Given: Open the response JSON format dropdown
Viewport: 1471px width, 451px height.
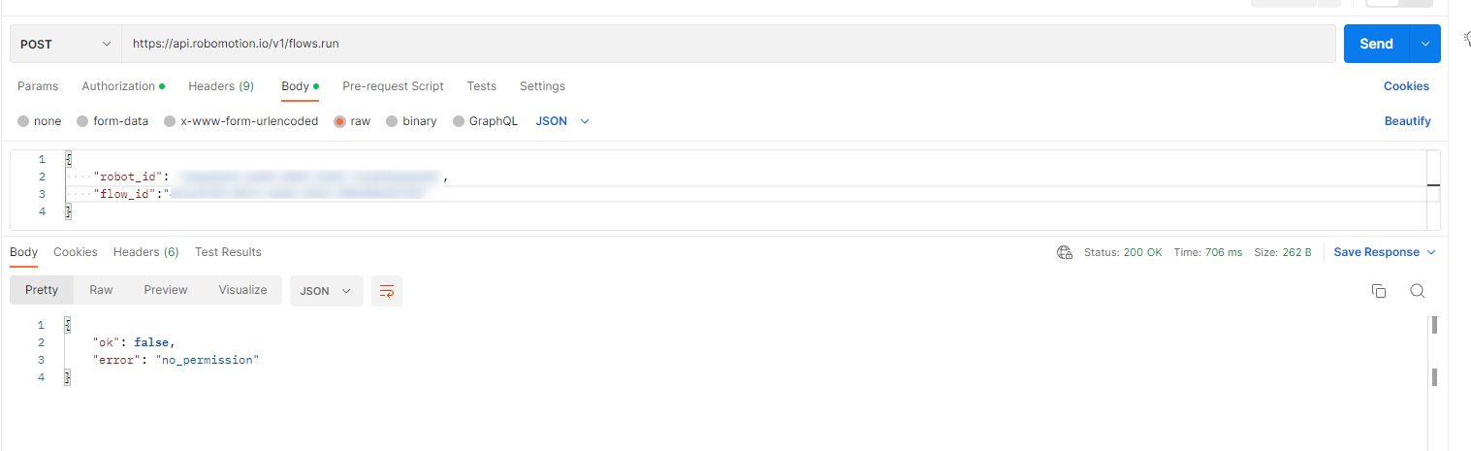Looking at the screenshot, I should [327, 291].
